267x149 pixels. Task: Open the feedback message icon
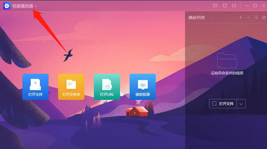(215, 6)
